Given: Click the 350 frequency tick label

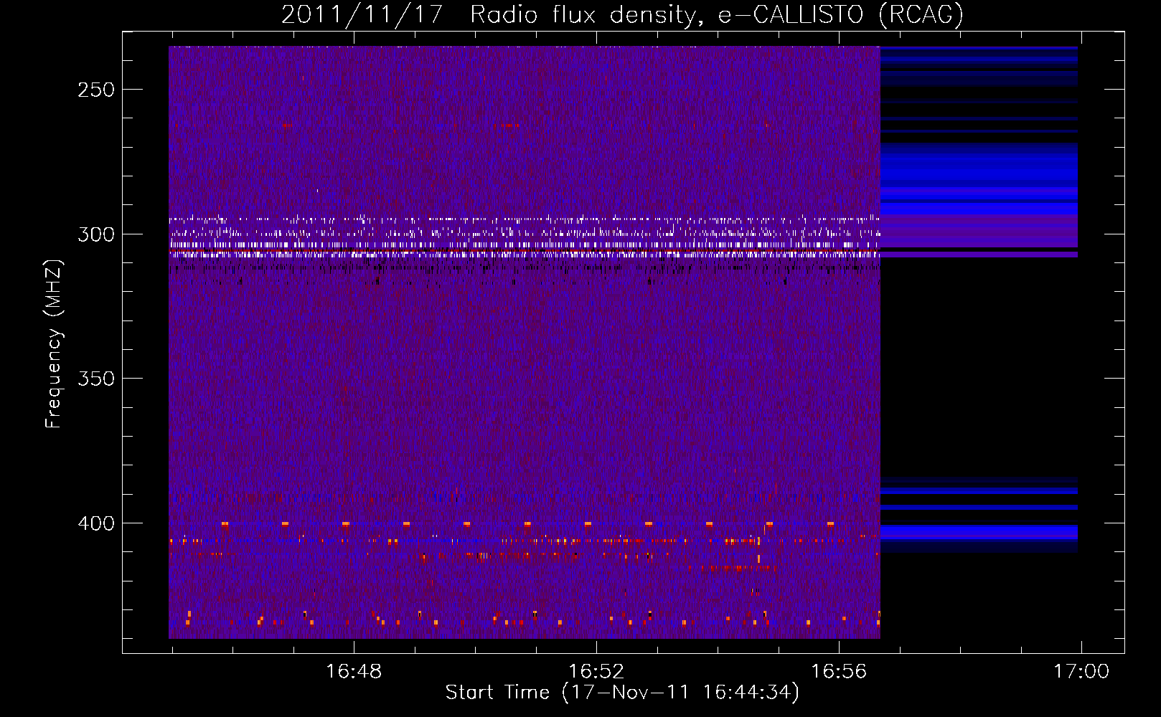Looking at the screenshot, I should [x=96, y=379].
